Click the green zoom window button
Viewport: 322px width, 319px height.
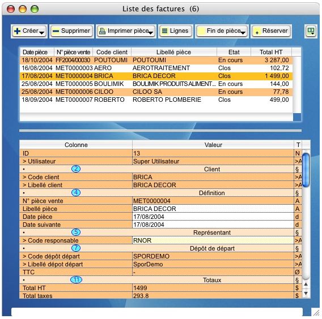(35, 9)
